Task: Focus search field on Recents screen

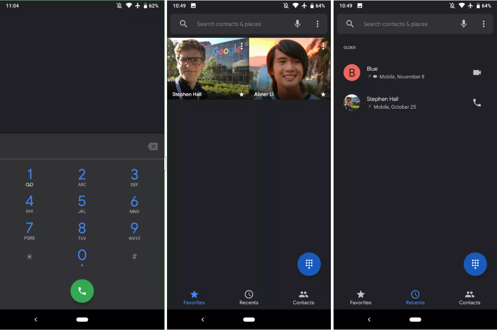Action: pos(415,24)
